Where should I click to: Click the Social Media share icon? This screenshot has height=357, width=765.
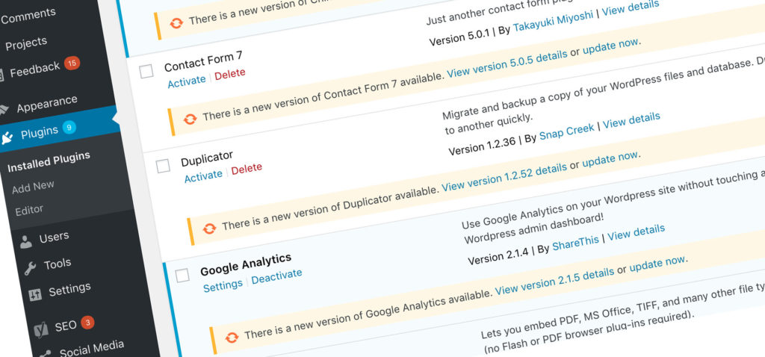tap(46, 353)
